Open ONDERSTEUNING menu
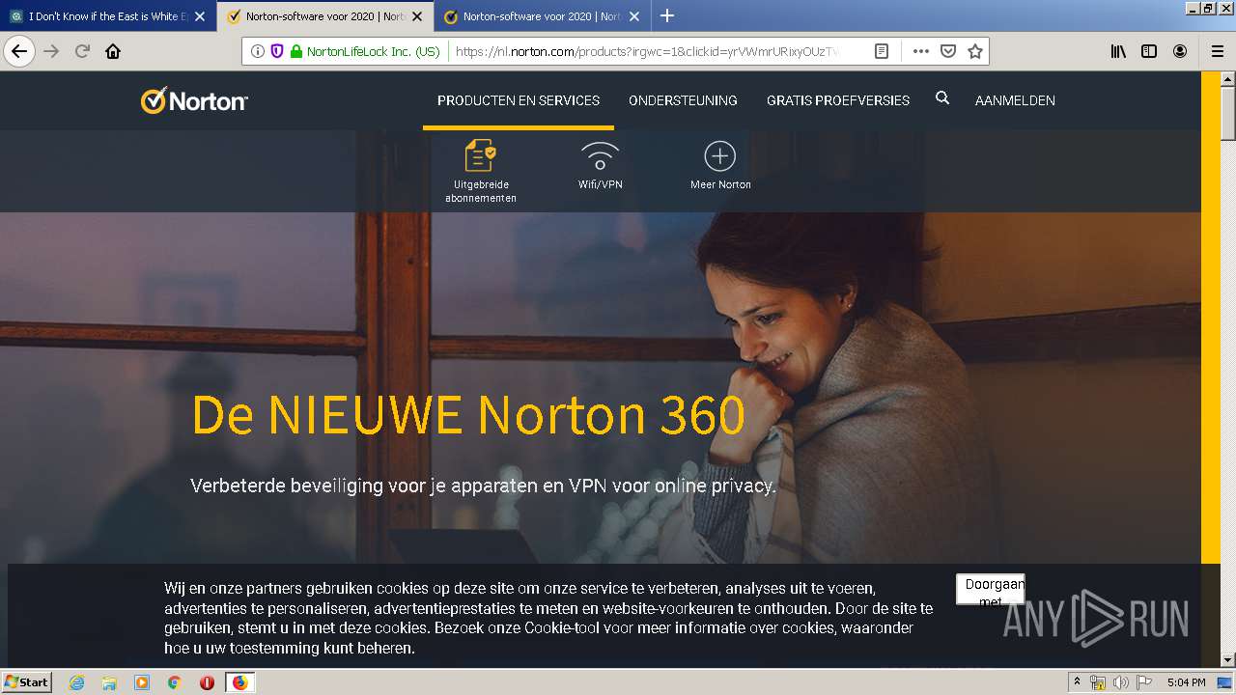This screenshot has height=695, width=1236. pos(683,100)
